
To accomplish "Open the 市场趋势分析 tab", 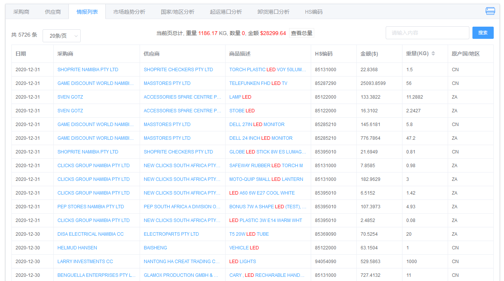I will coord(129,12).
